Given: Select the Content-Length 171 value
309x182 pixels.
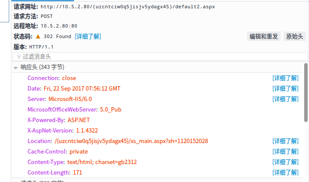Looking at the screenshot, I should click(77, 172).
